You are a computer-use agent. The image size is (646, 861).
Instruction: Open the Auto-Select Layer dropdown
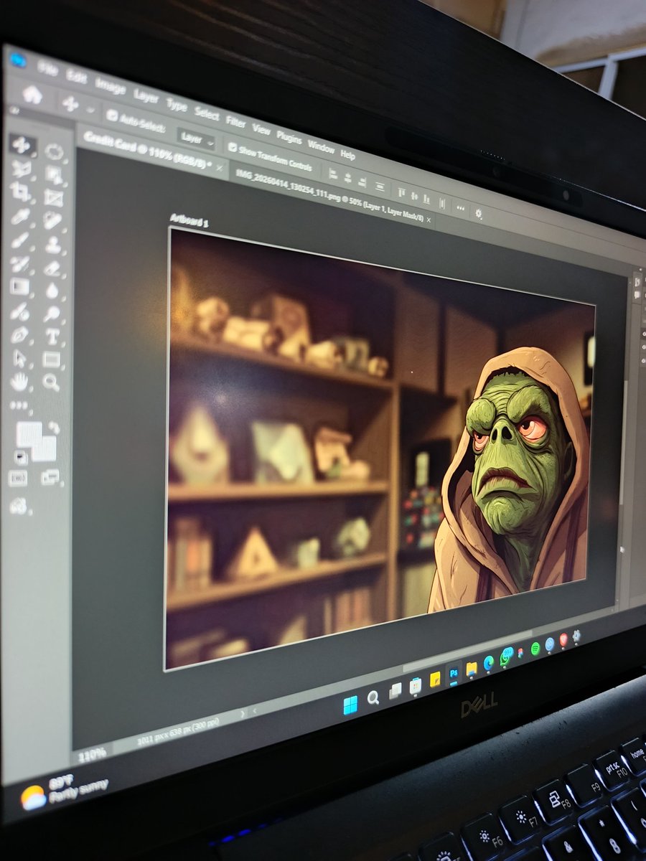[x=197, y=139]
